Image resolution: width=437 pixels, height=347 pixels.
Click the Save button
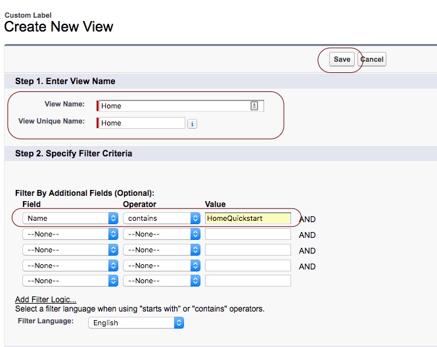(x=342, y=59)
